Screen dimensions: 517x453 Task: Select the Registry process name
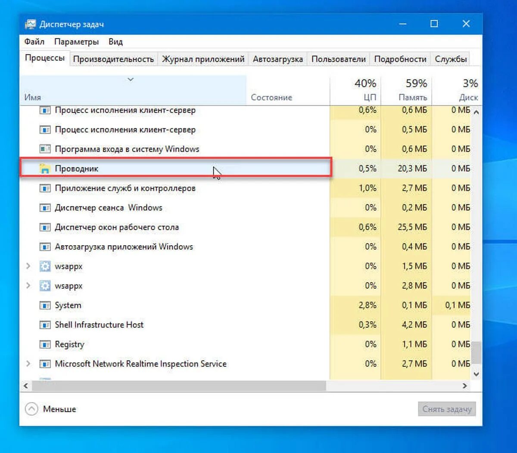[x=69, y=344]
